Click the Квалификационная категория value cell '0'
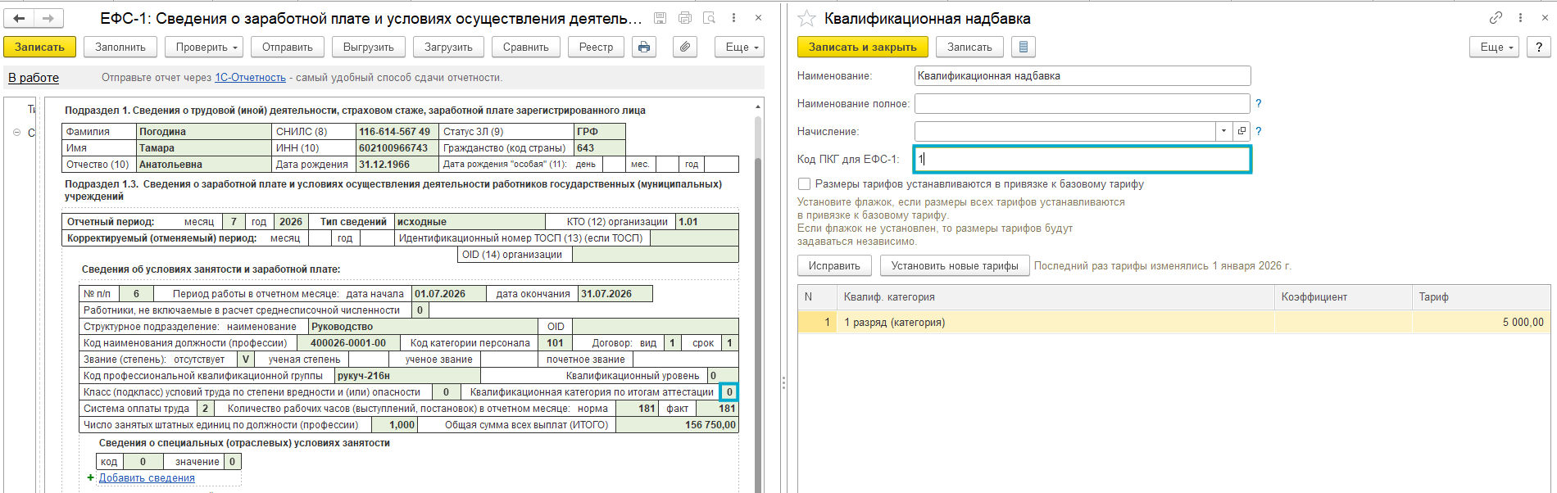 tap(729, 392)
